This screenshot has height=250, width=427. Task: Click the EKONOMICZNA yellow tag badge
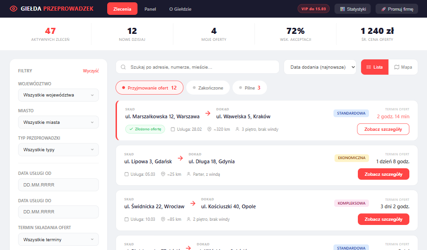[x=351, y=158]
